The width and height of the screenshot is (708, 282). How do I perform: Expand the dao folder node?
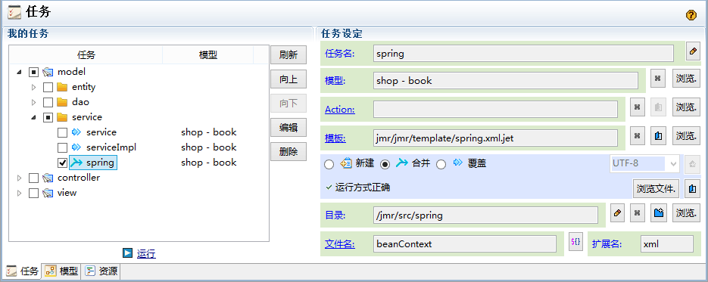tap(33, 102)
